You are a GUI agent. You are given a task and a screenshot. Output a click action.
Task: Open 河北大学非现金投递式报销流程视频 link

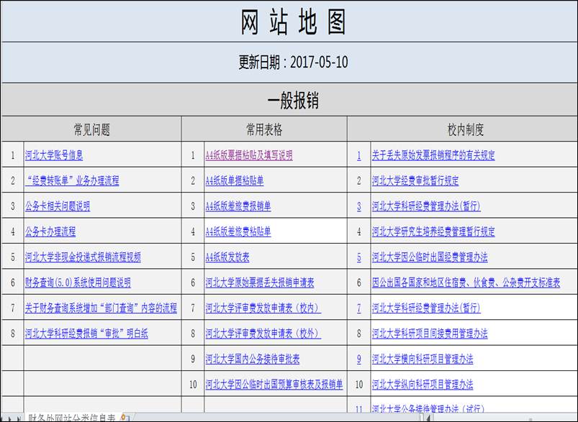pos(83,257)
